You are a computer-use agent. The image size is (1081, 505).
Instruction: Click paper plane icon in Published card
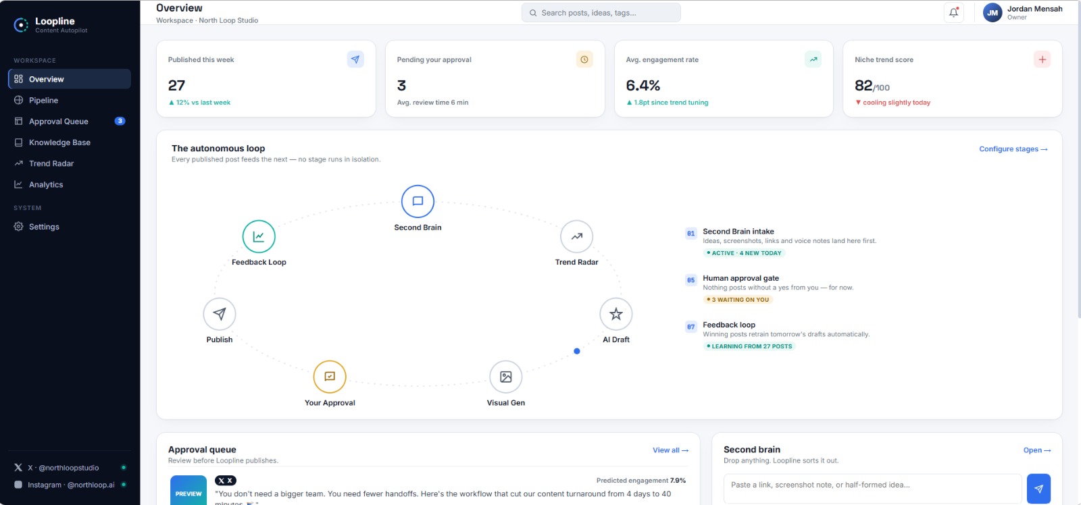(x=355, y=59)
